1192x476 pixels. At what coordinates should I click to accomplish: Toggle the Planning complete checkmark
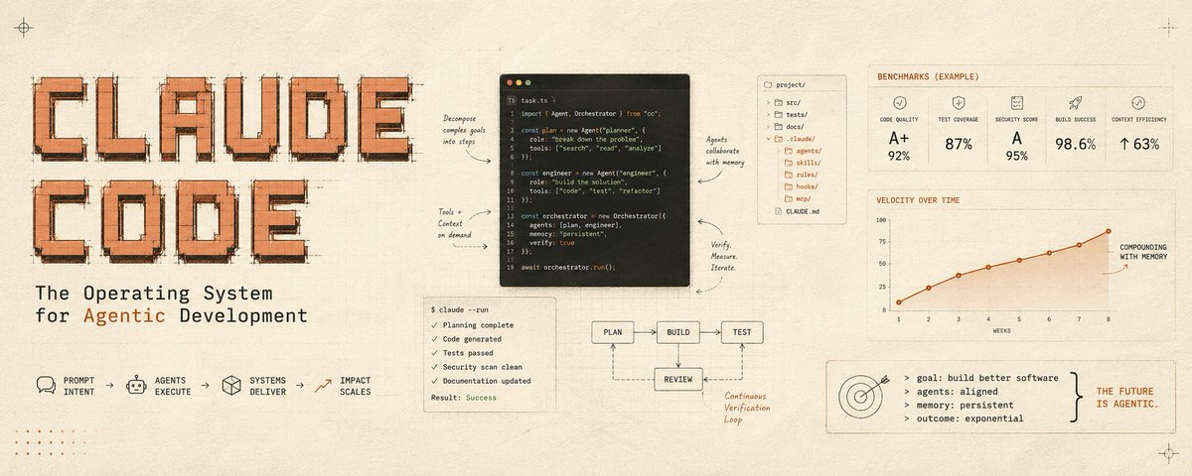(433, 325)
